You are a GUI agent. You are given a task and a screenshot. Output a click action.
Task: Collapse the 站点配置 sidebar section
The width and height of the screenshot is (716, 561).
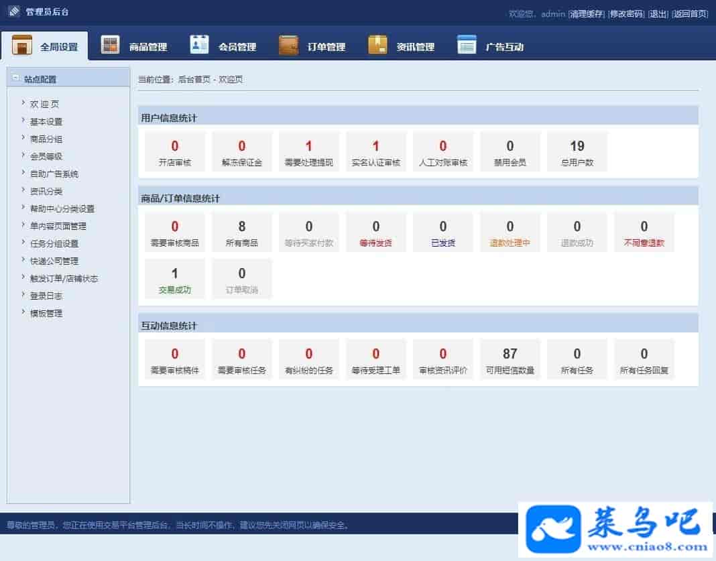tap(15, 78)
